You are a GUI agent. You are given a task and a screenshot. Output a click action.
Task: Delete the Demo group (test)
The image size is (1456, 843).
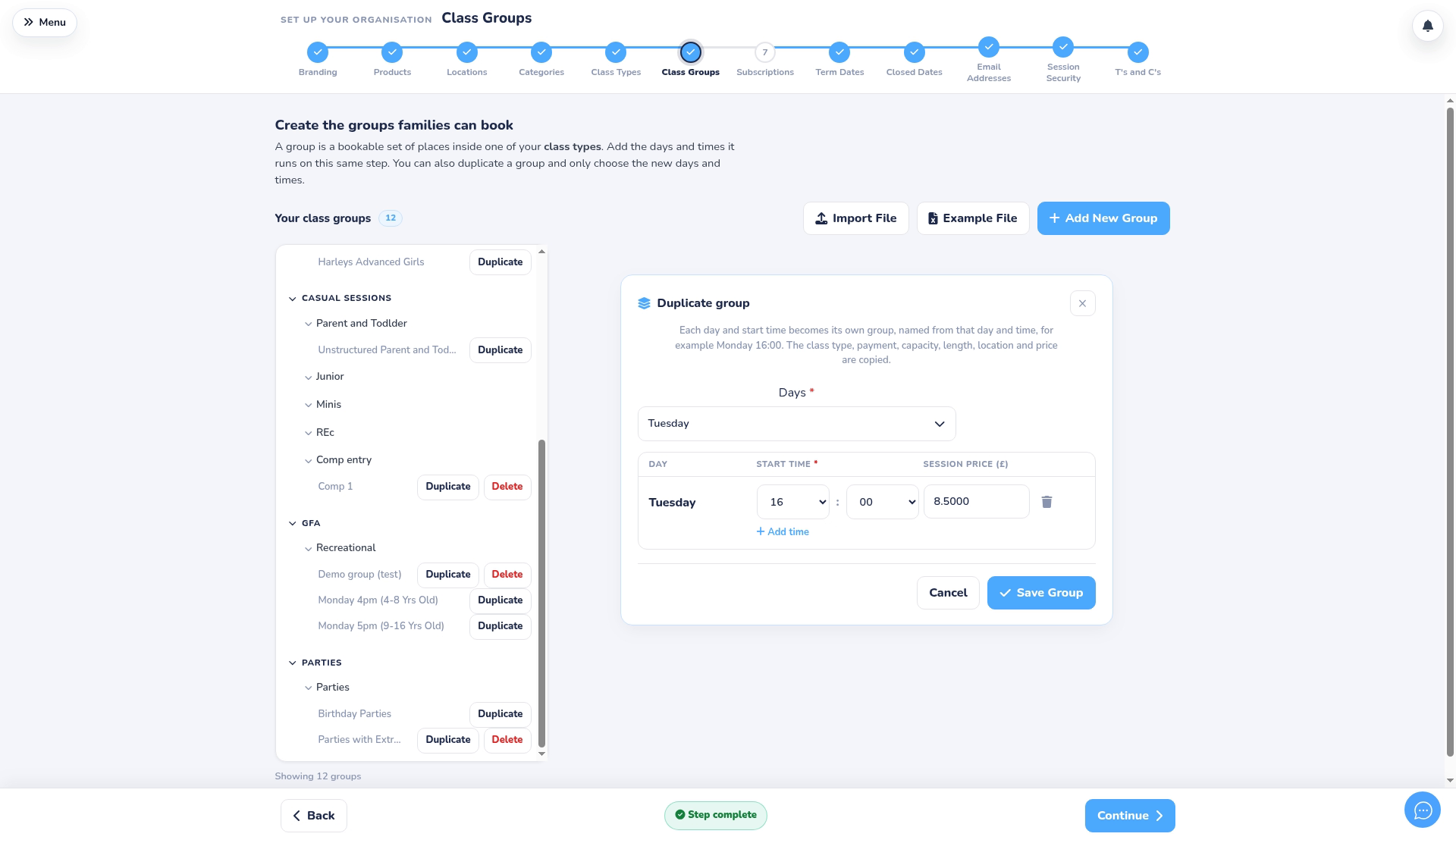507,575
